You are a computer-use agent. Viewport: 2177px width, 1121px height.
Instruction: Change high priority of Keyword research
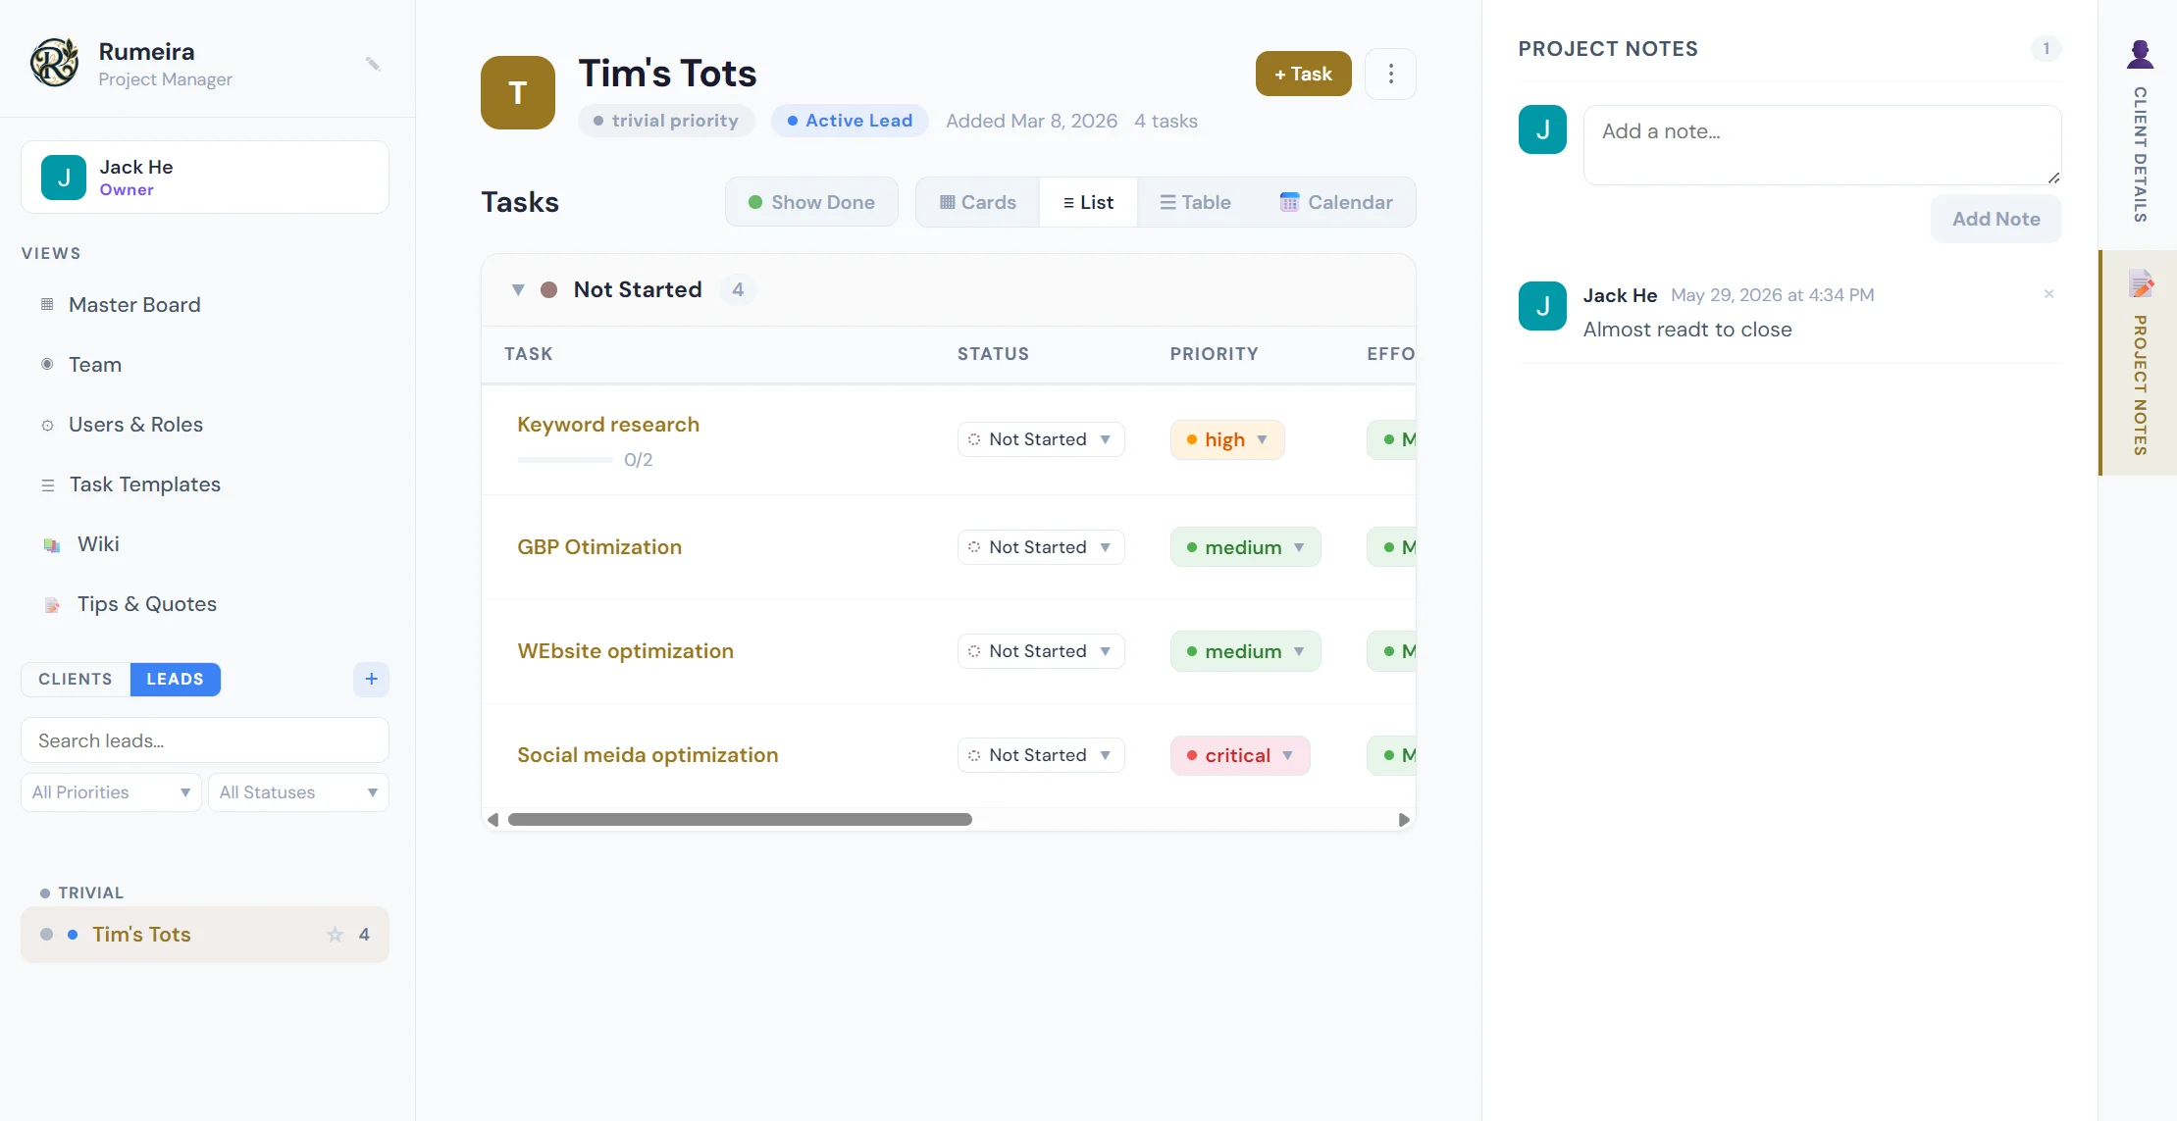[1226, 439]
